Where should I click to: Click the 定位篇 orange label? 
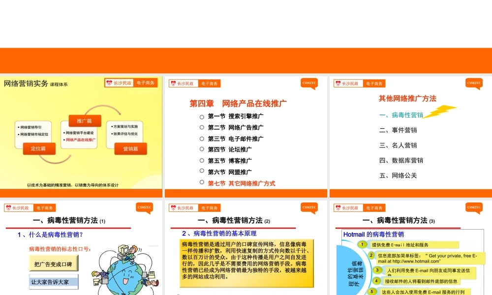pyautogui.click(x=38, y=148)
